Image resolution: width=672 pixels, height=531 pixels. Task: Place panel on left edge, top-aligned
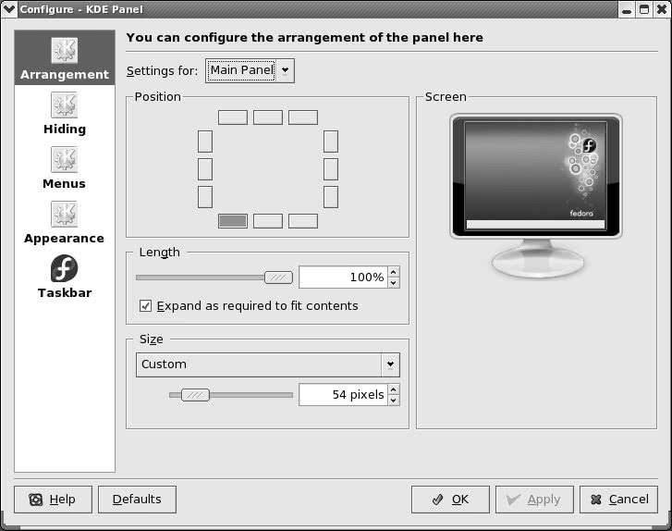coord(205,142)
